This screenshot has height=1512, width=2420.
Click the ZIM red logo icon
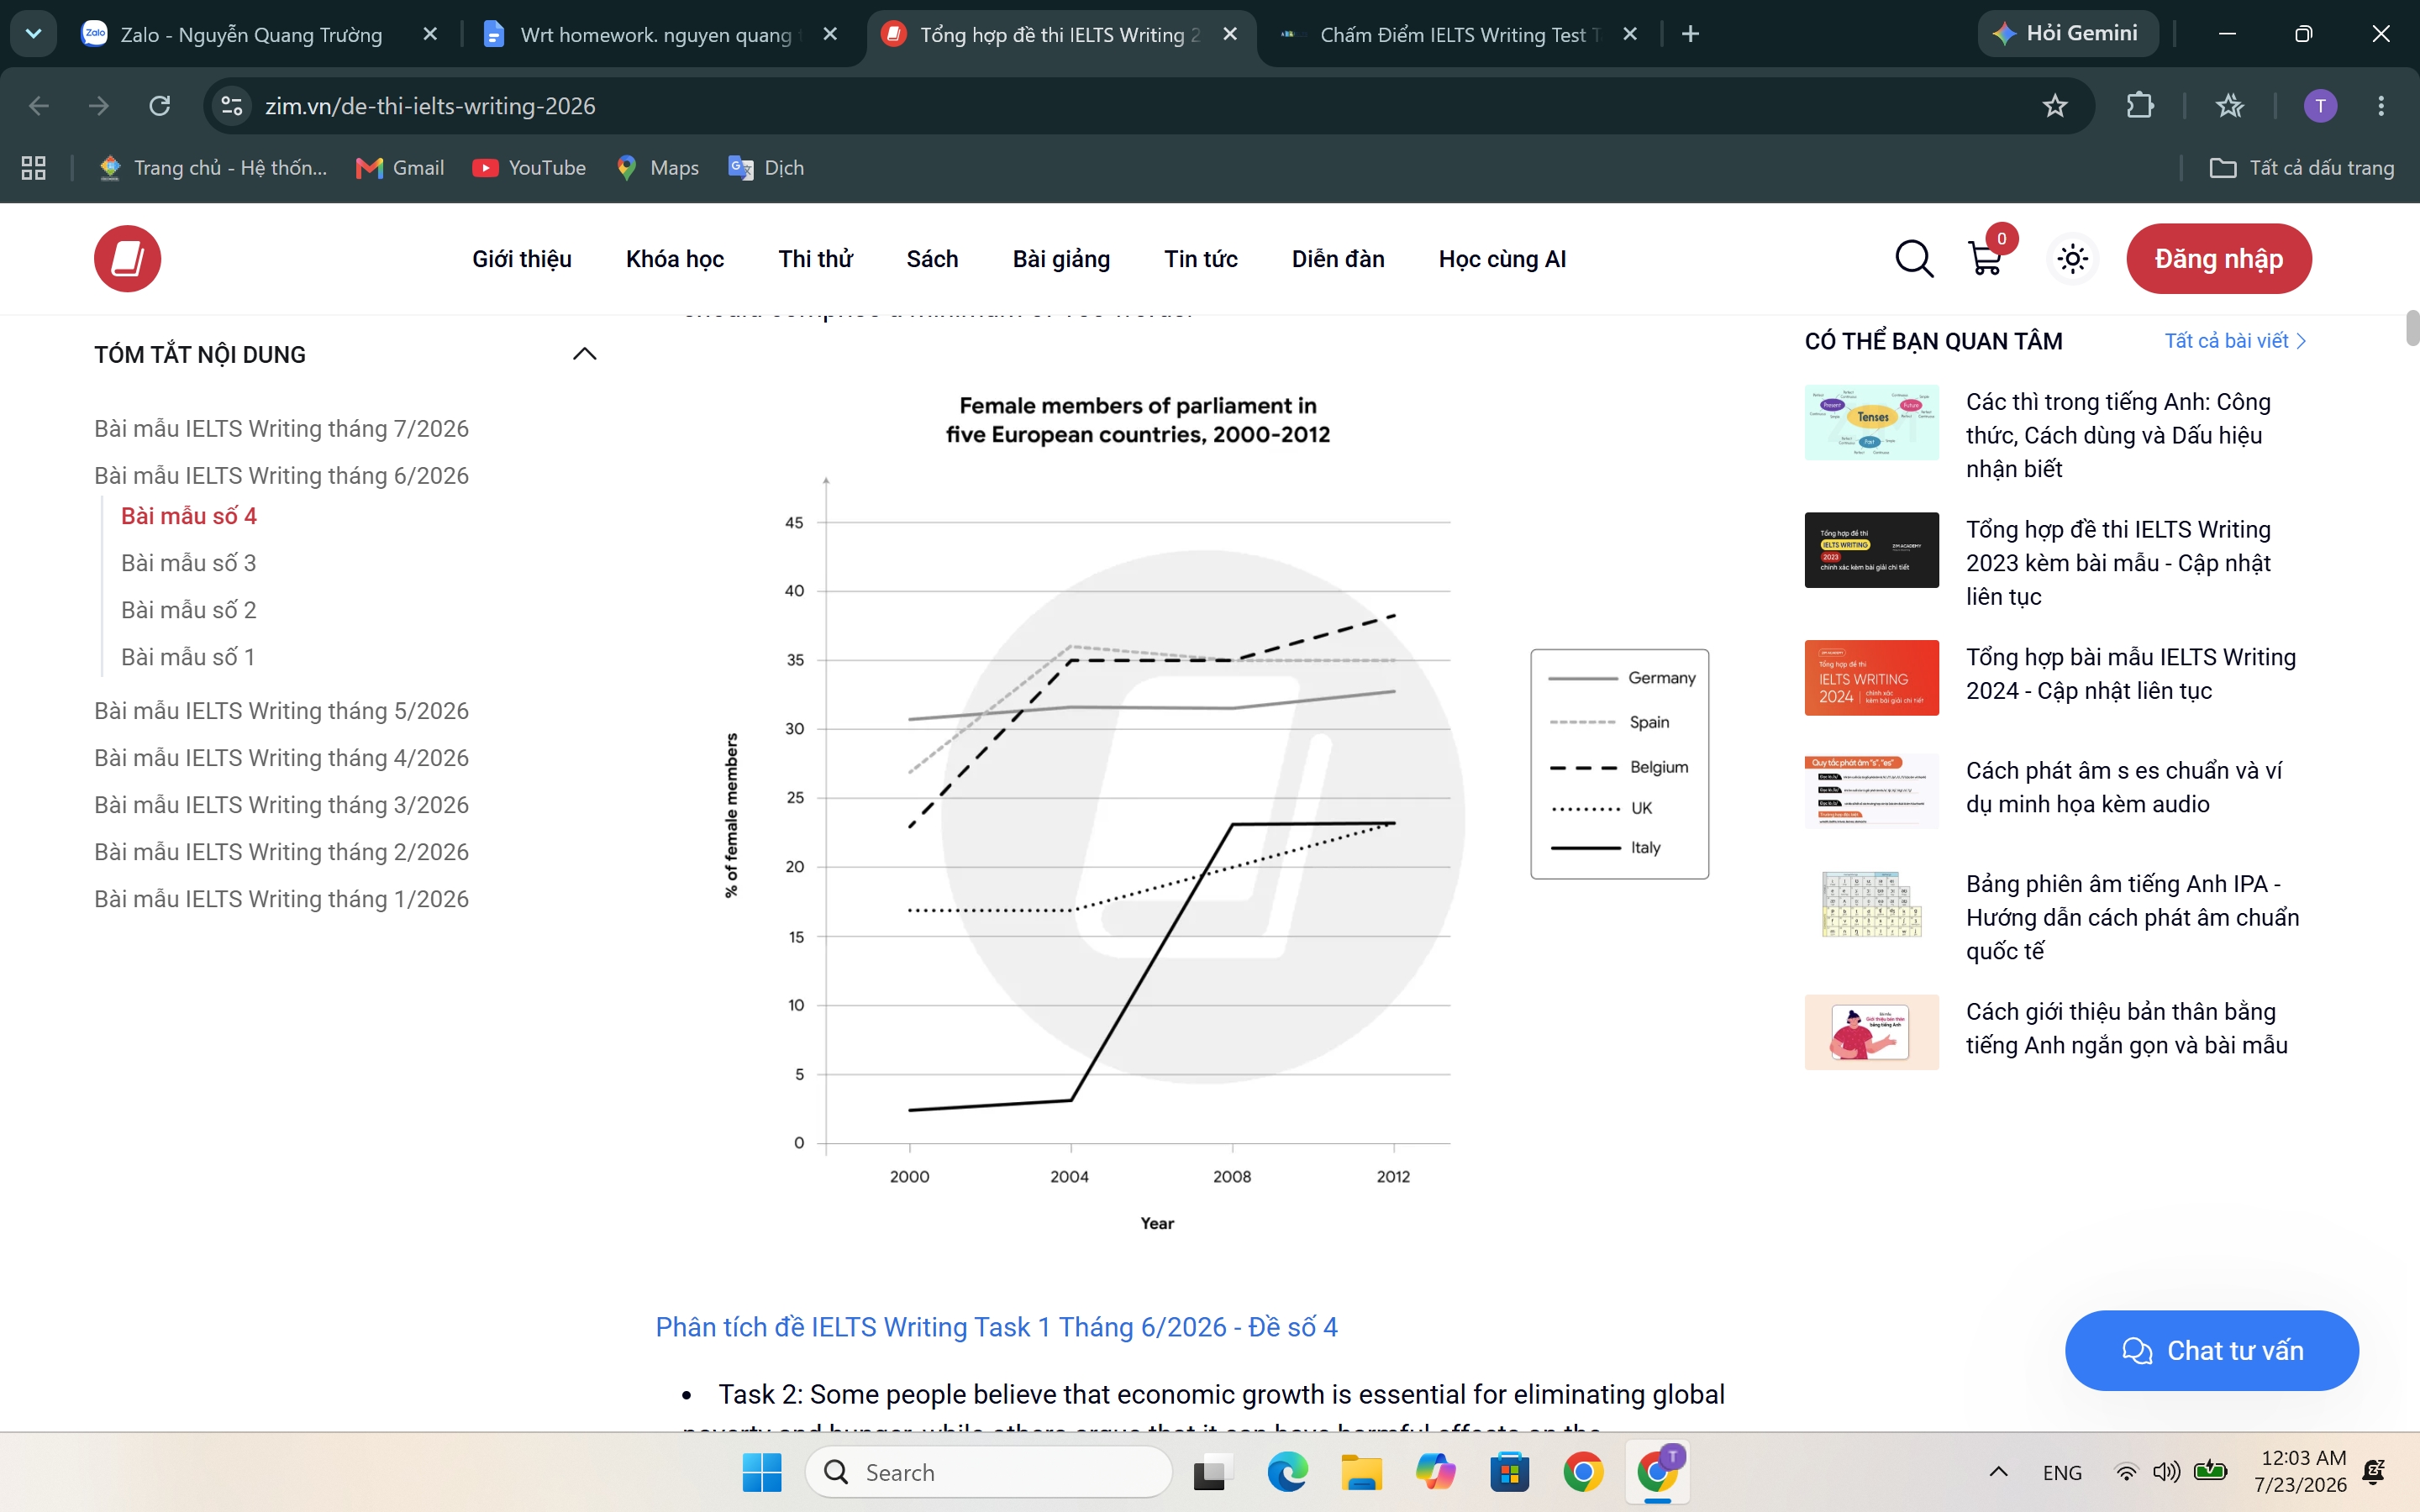127,259
